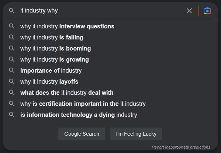Click magnifier icon beside 'importance of industry'
The width and height of the screenshot is (221, 153).
(x=12, y=70)
